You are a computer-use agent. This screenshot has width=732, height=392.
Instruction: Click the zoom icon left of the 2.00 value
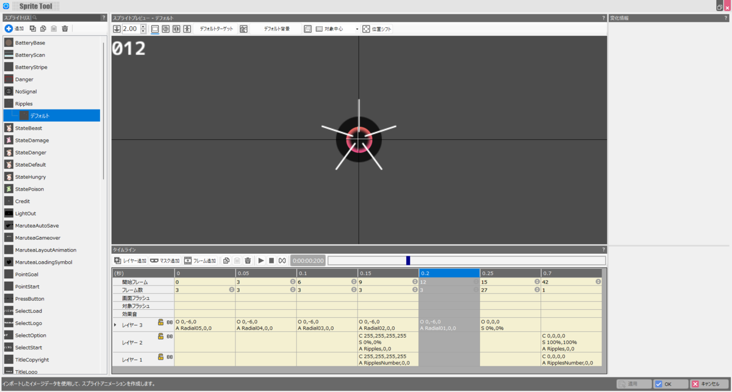pyautogui.click(x=117, y=29)
